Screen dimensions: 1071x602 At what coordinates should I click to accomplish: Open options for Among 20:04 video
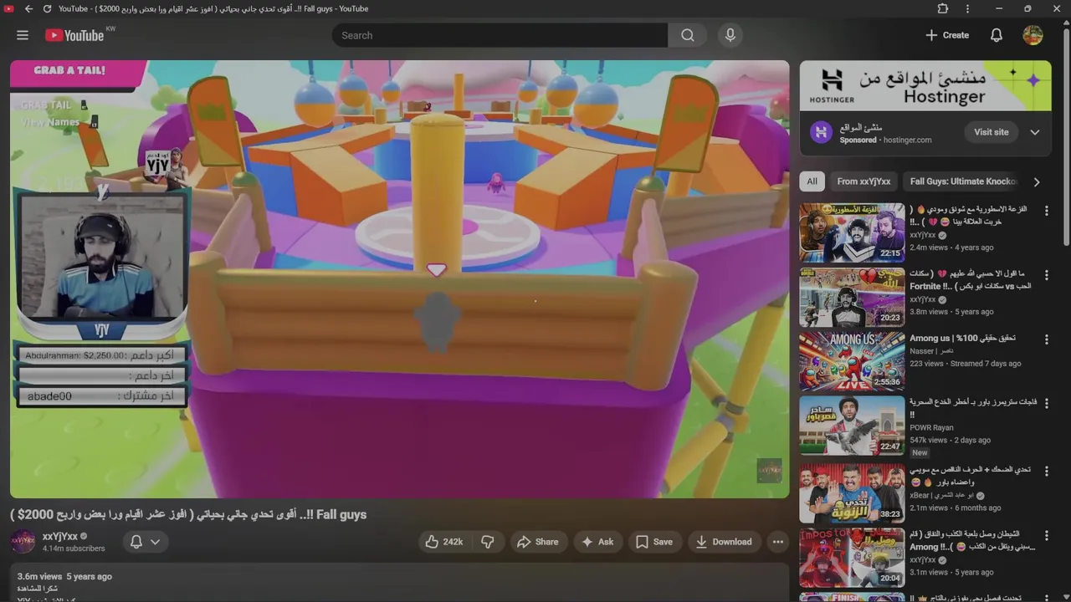coord(1046,536)
